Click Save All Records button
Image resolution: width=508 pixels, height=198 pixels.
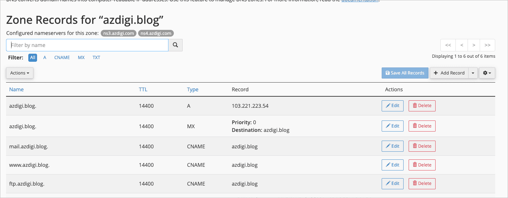pos(405,73)
